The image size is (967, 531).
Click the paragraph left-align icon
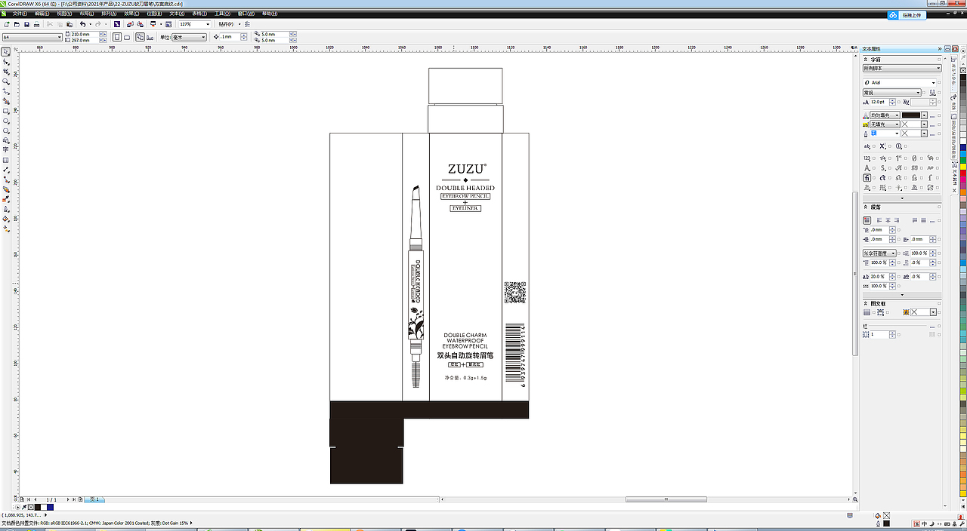(879, 220)
